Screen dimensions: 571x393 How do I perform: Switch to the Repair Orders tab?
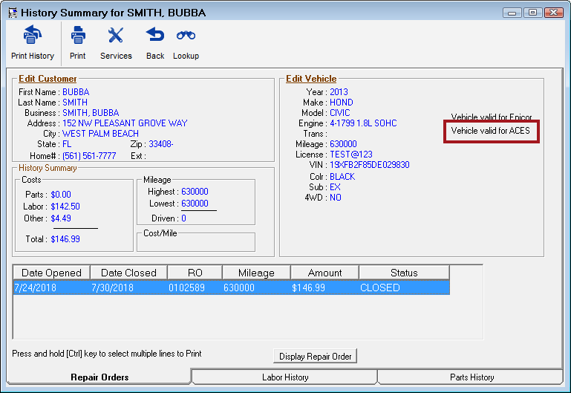99,377
